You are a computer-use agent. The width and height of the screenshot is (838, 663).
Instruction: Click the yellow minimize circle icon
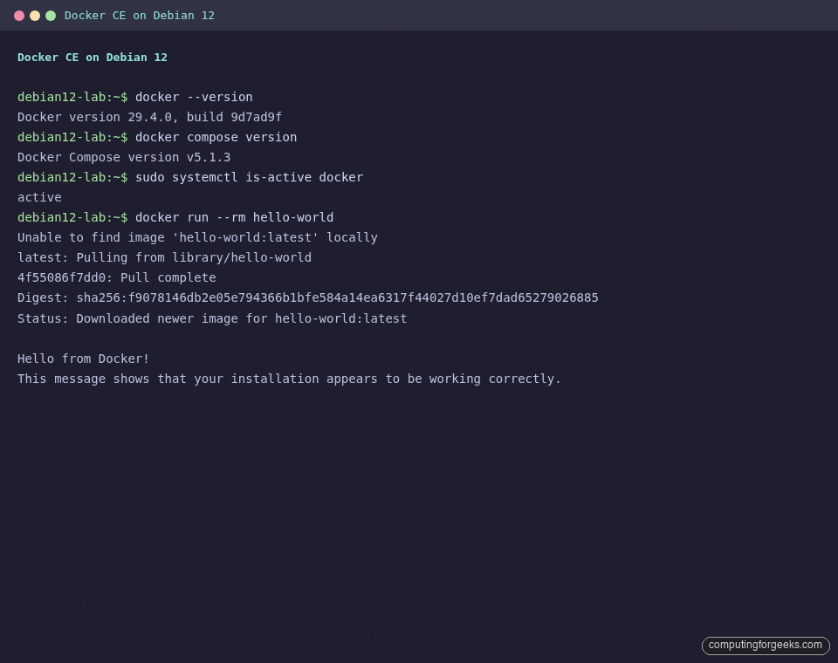click(x=35, y=15)
